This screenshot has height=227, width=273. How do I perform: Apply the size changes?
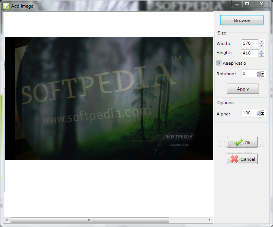[x=243, y=89]
